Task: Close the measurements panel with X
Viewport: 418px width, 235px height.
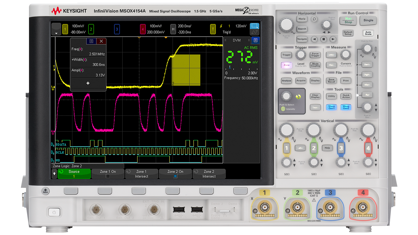Action: point(101,41)
